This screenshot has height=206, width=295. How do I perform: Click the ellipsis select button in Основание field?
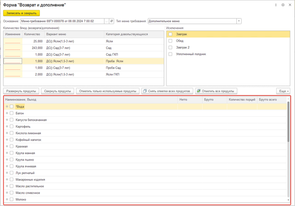(x=107, y=21)
